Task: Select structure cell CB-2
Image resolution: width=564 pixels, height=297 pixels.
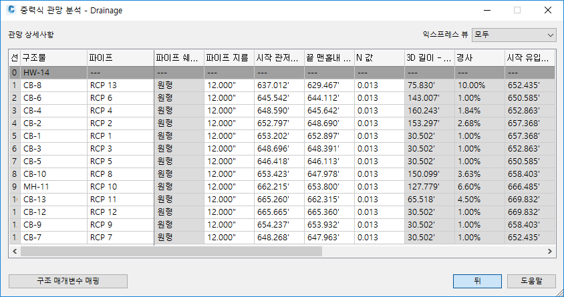Action: click(53, 123)
